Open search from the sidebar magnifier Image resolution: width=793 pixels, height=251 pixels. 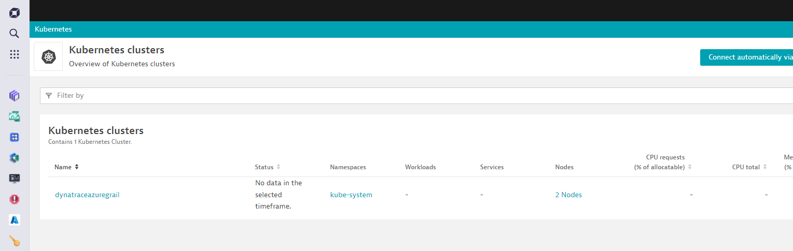(x=15, y=34)
